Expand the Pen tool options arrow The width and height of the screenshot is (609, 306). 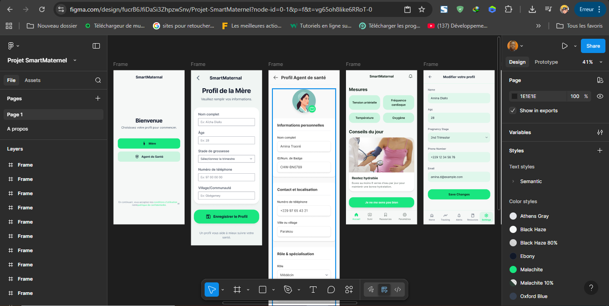coord(299,290)
